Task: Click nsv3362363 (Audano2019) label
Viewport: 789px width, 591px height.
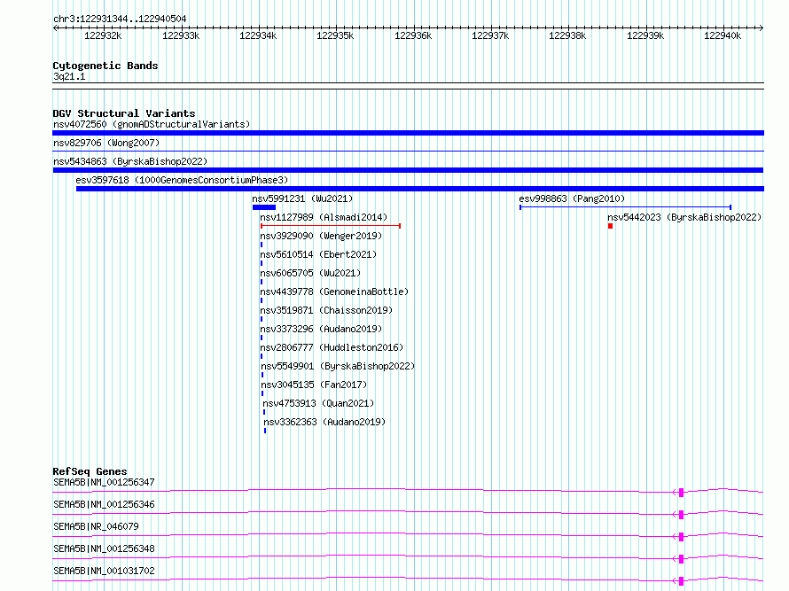Action: (x=324, y=422)
